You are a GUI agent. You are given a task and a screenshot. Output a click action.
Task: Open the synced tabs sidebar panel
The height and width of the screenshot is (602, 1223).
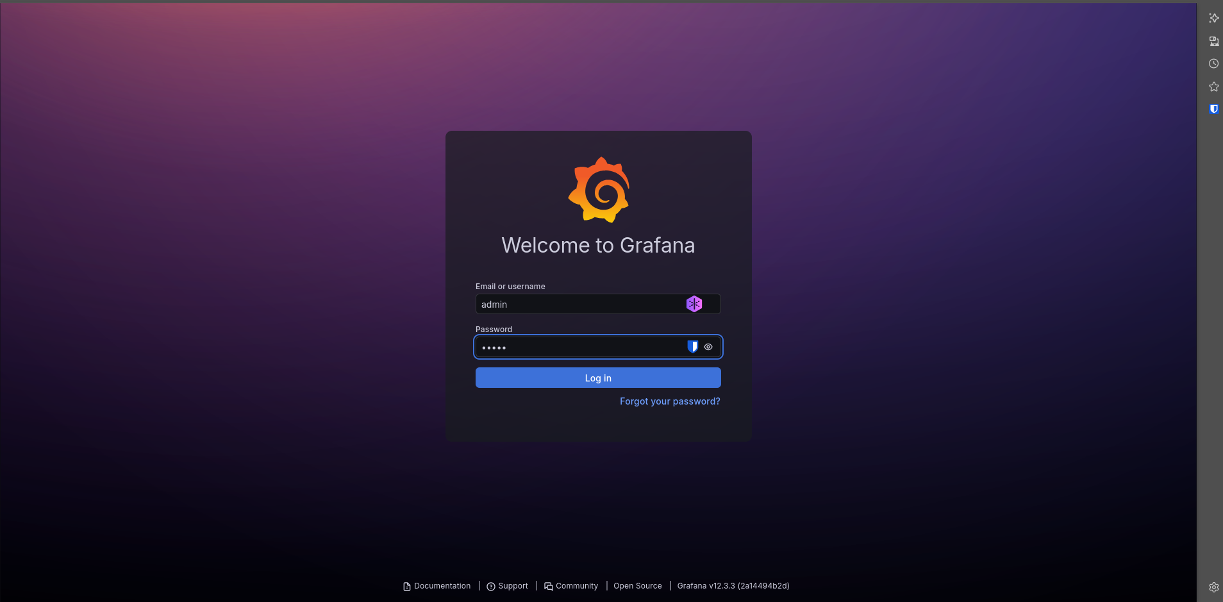1213,41
